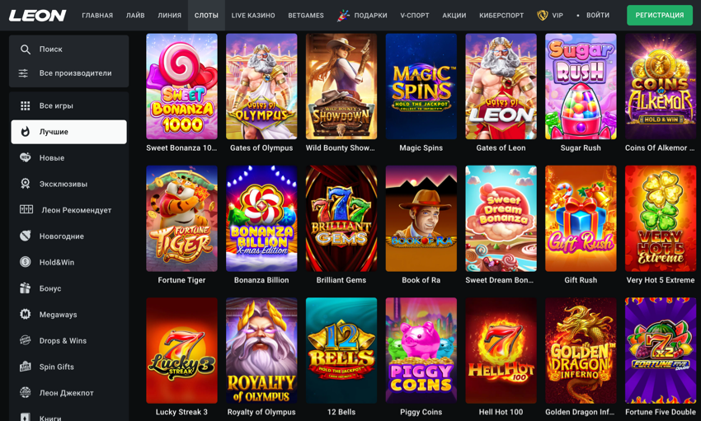Image resolution: width=701 pixels, height=421 pixels.
Task: Open the Piggy Coins game tile
Action: click(x=421, y=351)
